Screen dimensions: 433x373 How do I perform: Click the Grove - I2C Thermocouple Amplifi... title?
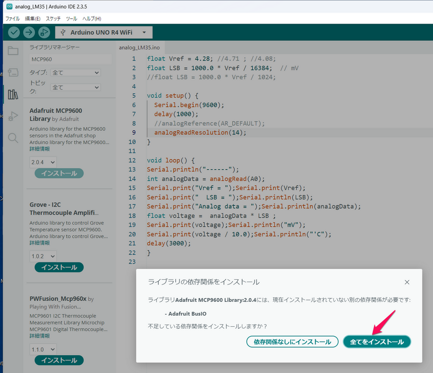64,209
